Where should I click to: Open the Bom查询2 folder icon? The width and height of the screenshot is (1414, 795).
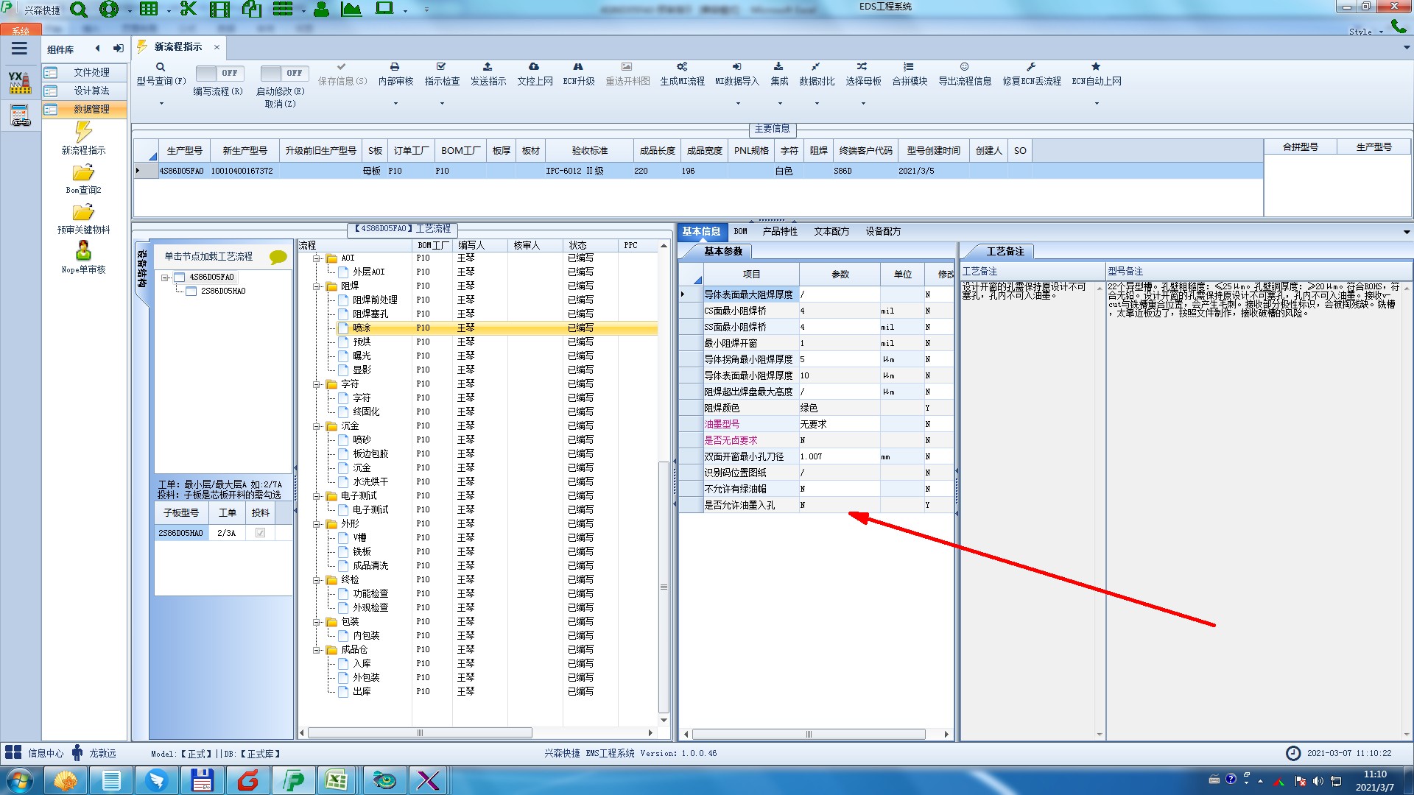click(x=83, y=173)
